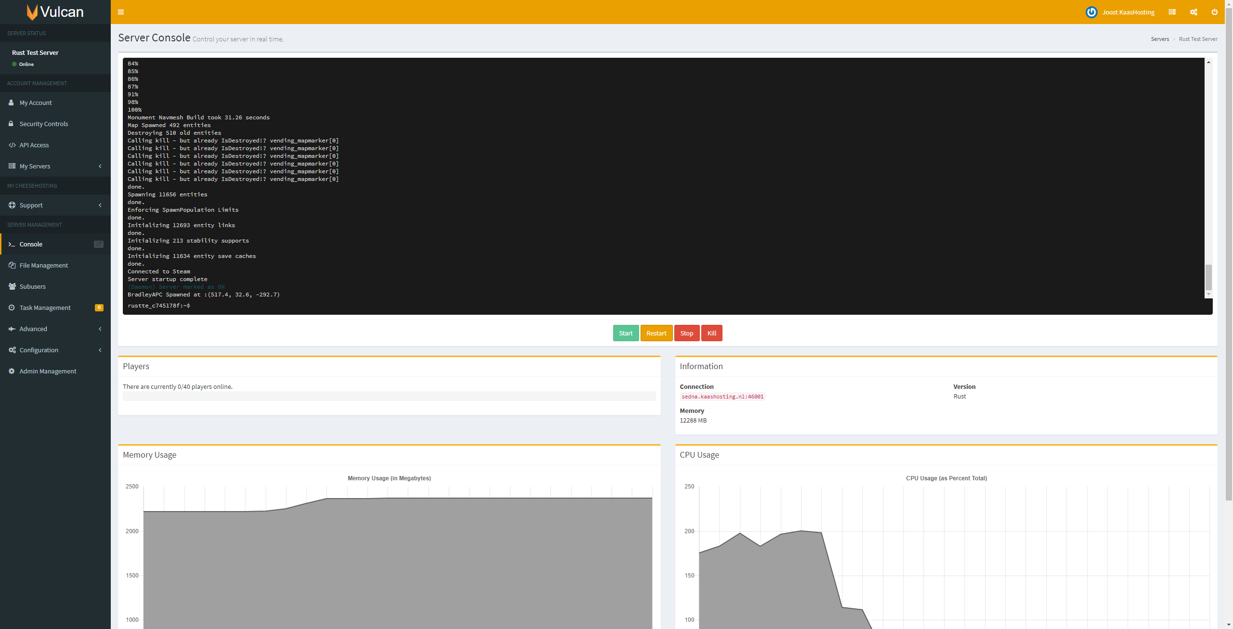The image size is (1233, 629).
Task: Click the server list icon in top bar
Action: tap(1172, 12)
